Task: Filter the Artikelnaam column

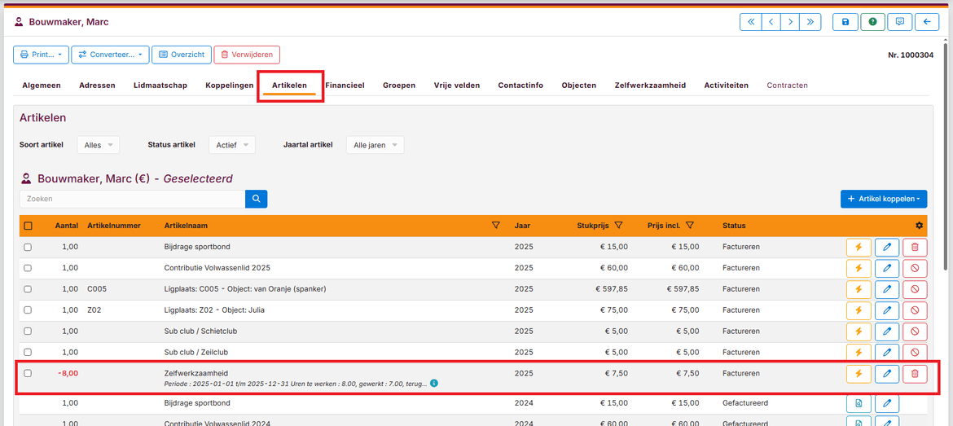Action: [x=495, y=226]
